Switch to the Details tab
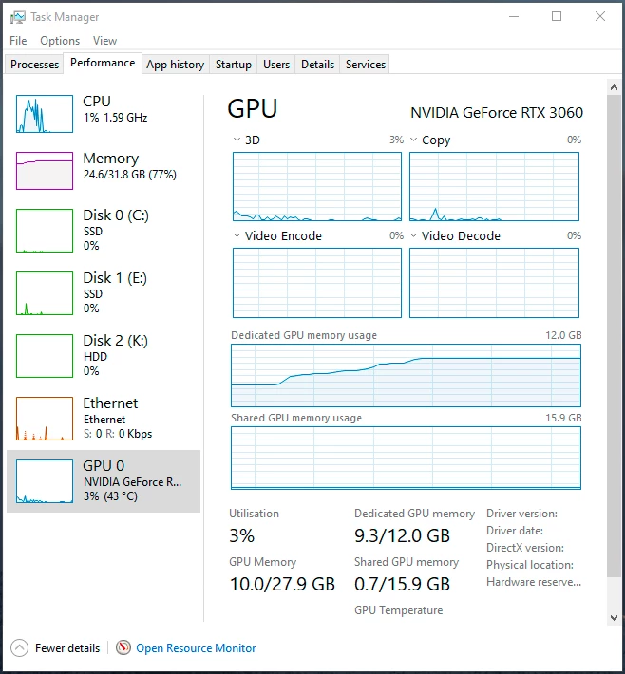Viewport: 625px width, 674px height. [317, 65]
